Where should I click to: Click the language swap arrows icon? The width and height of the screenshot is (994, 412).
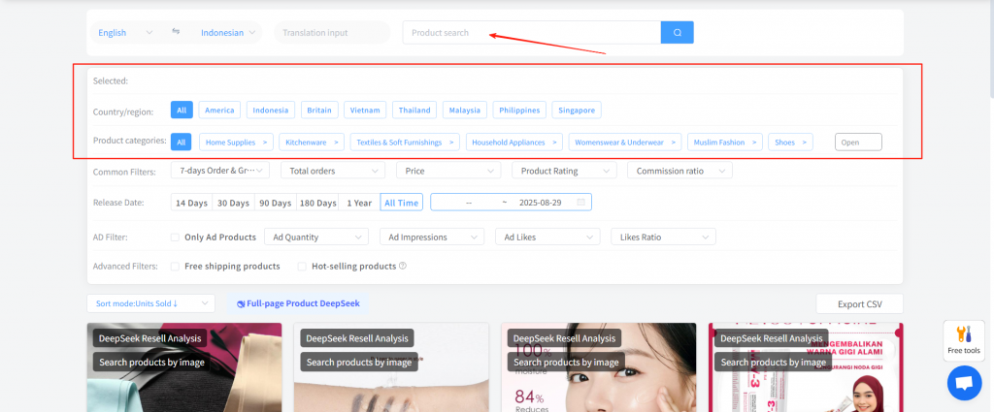pyautogui.click(x=176, y=32)
